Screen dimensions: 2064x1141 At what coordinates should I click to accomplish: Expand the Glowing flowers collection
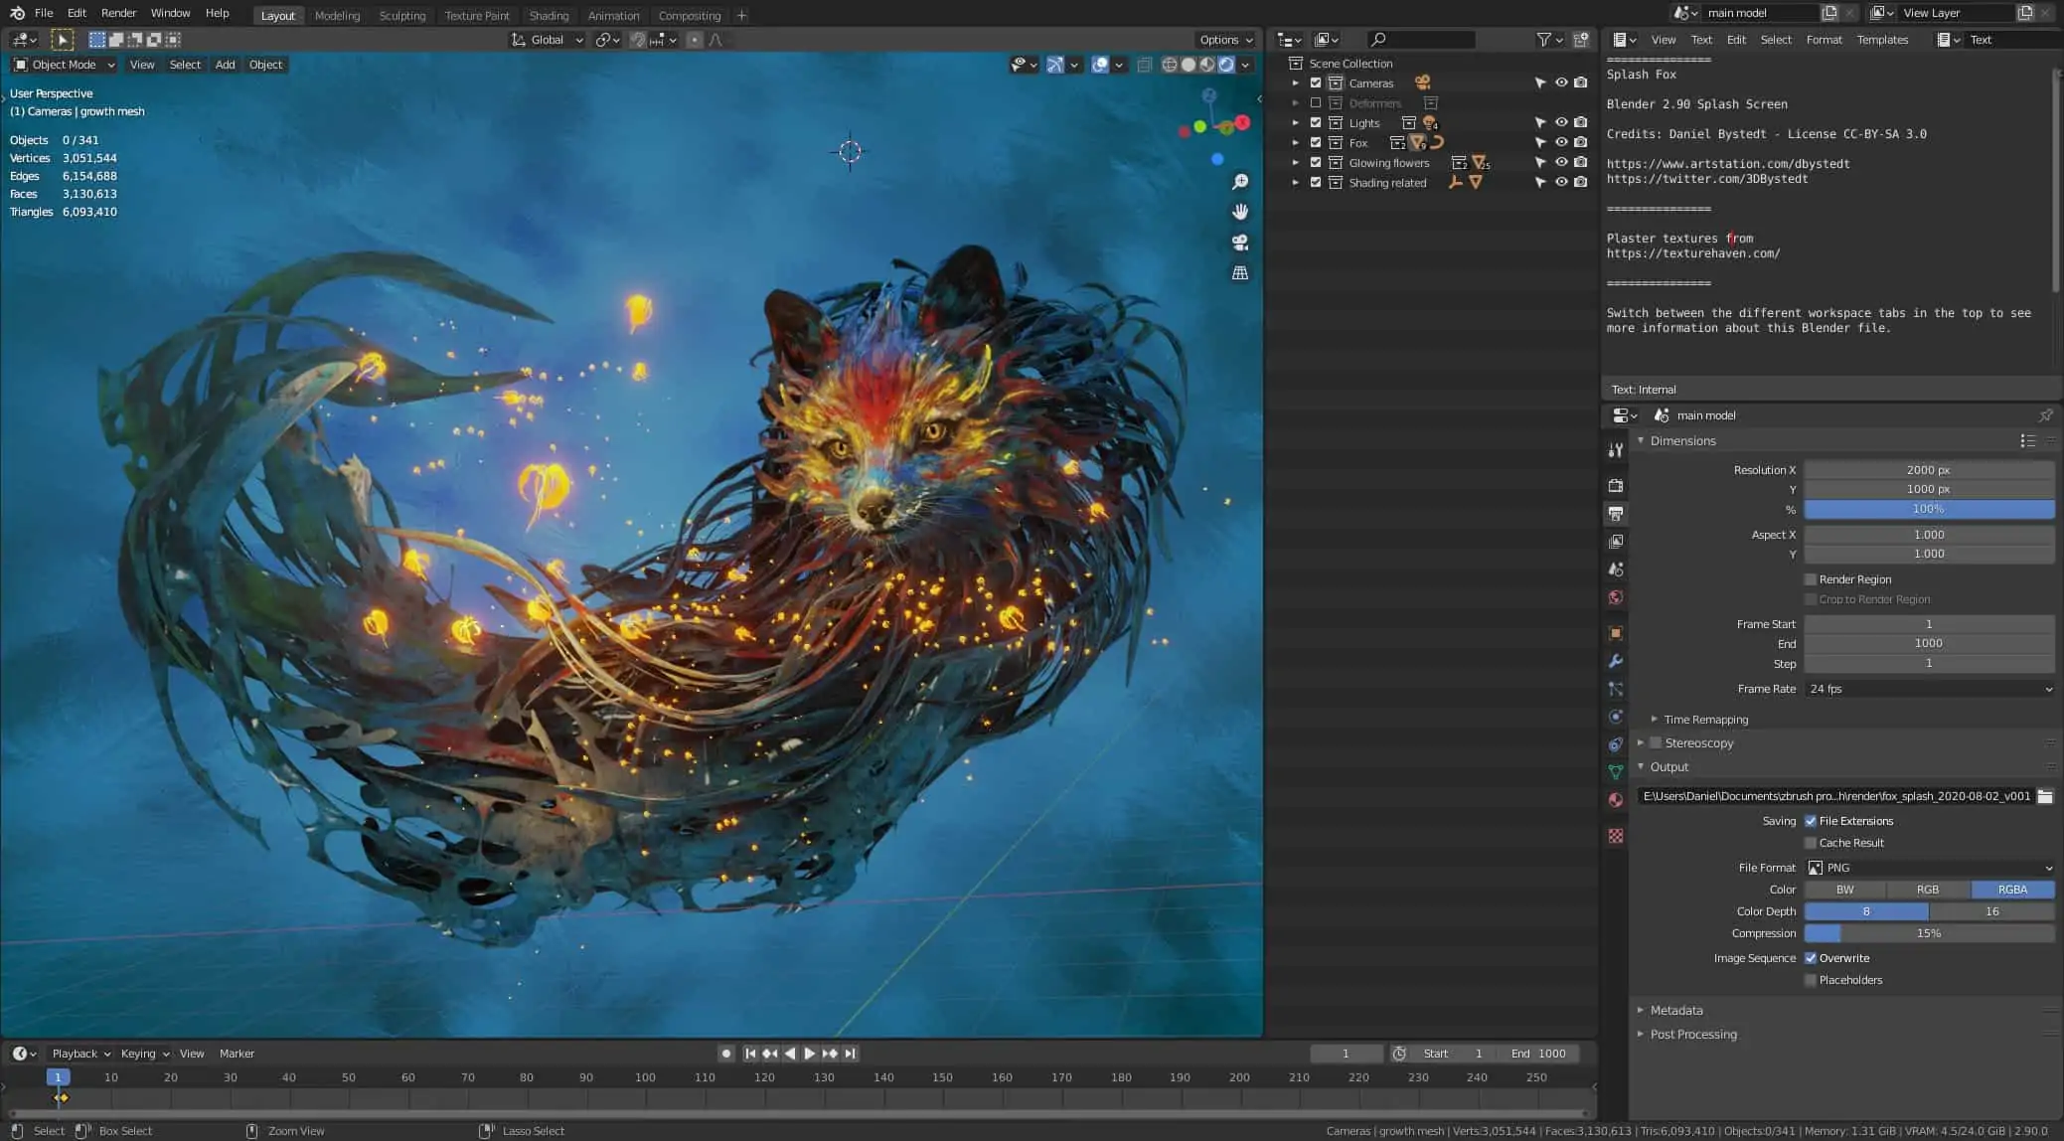tap(1296, 162)
